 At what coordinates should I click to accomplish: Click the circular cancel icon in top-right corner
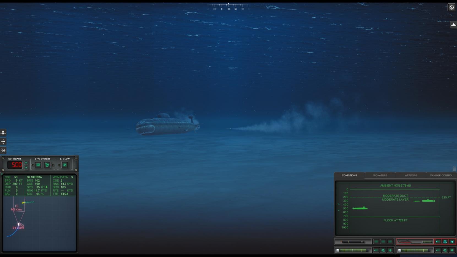click(x=451, y=7)
